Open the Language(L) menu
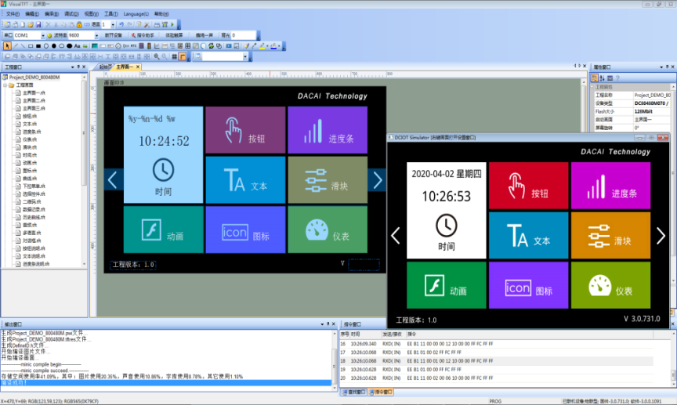The image size is (677, 405). (x=136, y=14)
